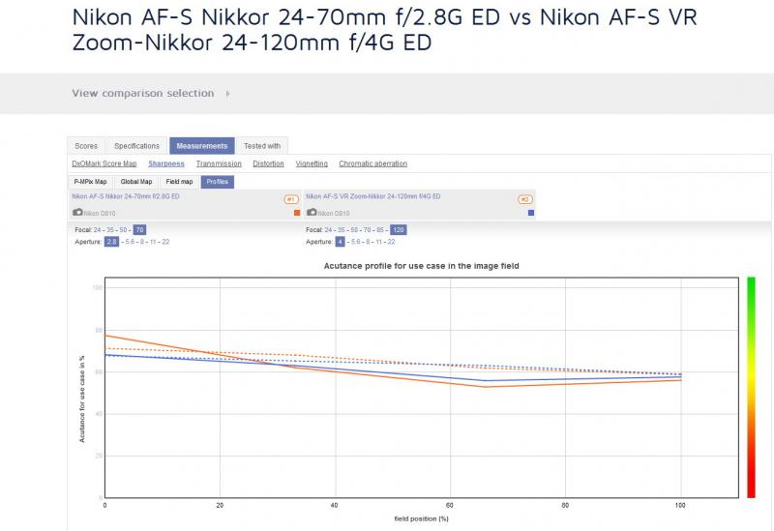Select 5.6 aperture for first lens
Screen dimensions: 774x531
tap(130, 242)
